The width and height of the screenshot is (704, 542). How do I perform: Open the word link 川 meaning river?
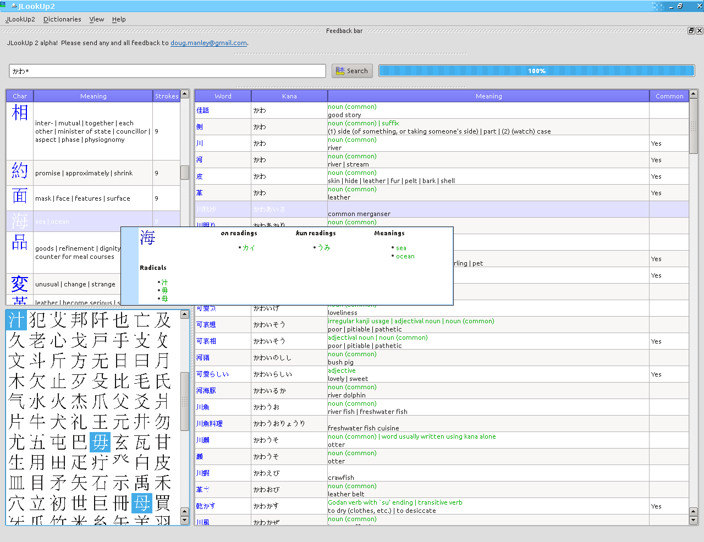coord(200,143)
